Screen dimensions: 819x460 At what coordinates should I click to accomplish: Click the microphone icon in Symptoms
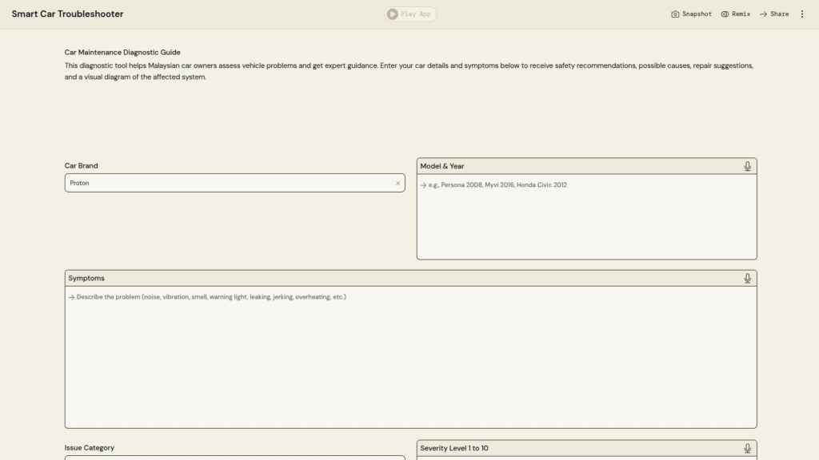[747, 278]
